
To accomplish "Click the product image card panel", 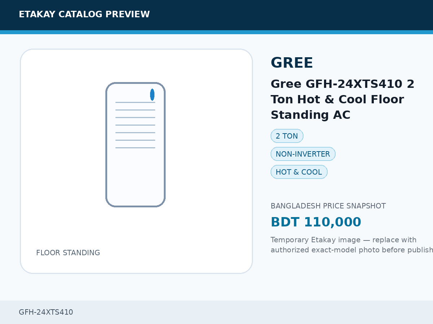I will [x=136, y=161].
